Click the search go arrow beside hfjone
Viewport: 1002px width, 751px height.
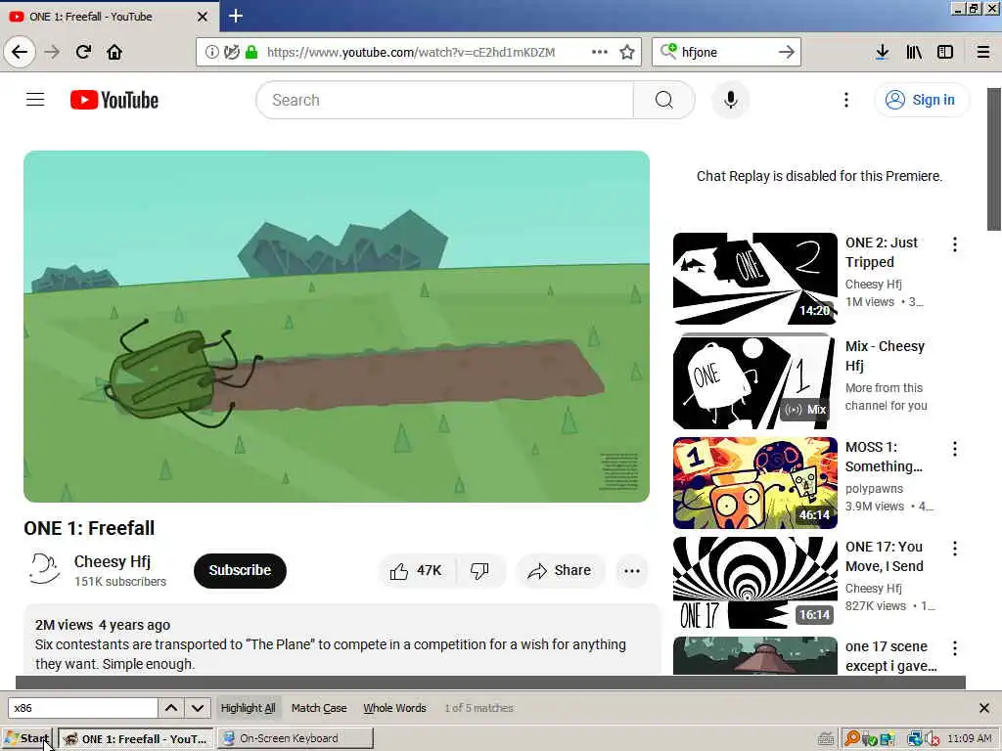pos(787,52)
